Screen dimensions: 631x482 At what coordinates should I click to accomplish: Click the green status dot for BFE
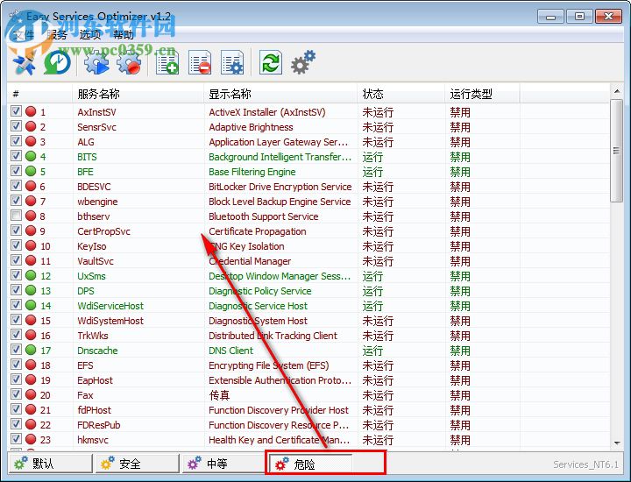tap(31, 171)
